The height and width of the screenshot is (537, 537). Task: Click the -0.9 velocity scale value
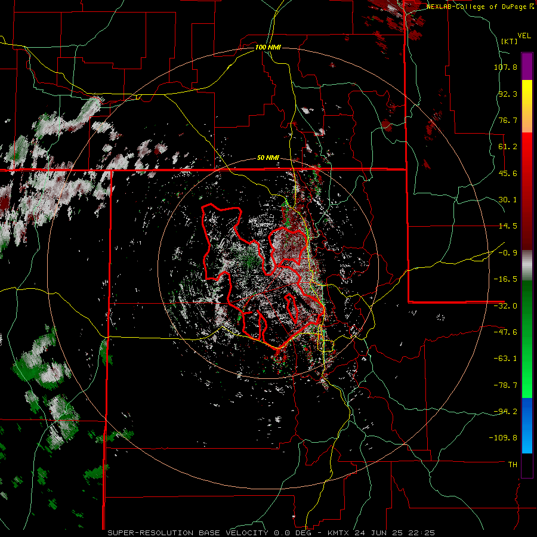click(508, 253)
